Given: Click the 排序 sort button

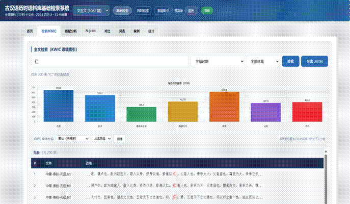Looking at the screenshot, I should click(x=120, y=139).
